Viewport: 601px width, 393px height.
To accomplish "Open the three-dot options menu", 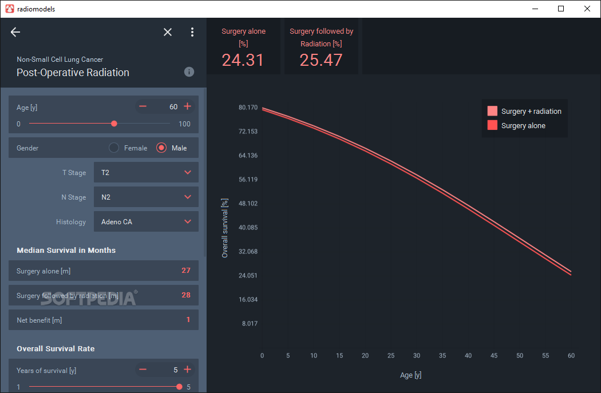I will pos(192,32).
